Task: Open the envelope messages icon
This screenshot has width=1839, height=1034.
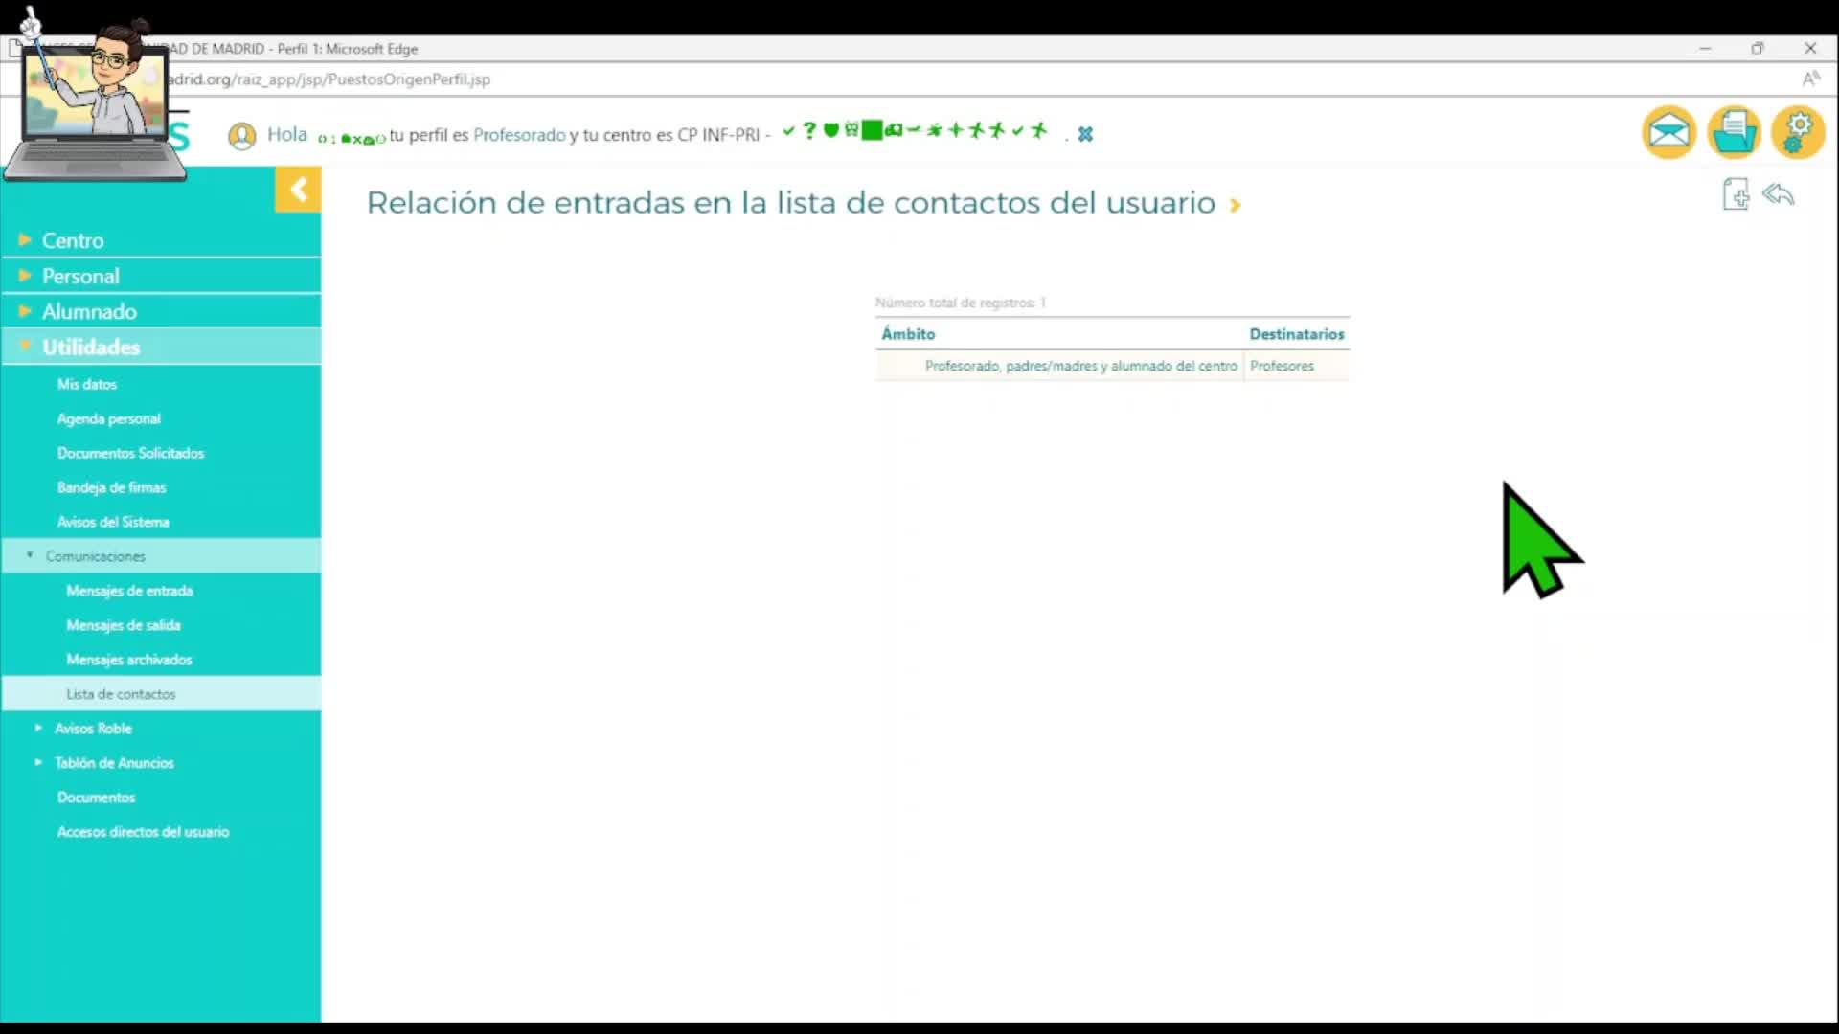Action: [1669, 132]
